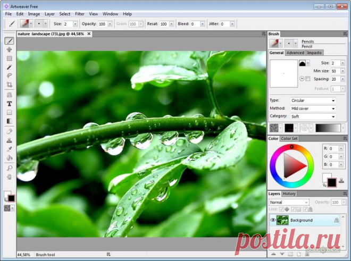This screenshot has height=261, width=351.
Task: Toggle the third Lock checkbox in Layers
Action: (x=305, y=209)
